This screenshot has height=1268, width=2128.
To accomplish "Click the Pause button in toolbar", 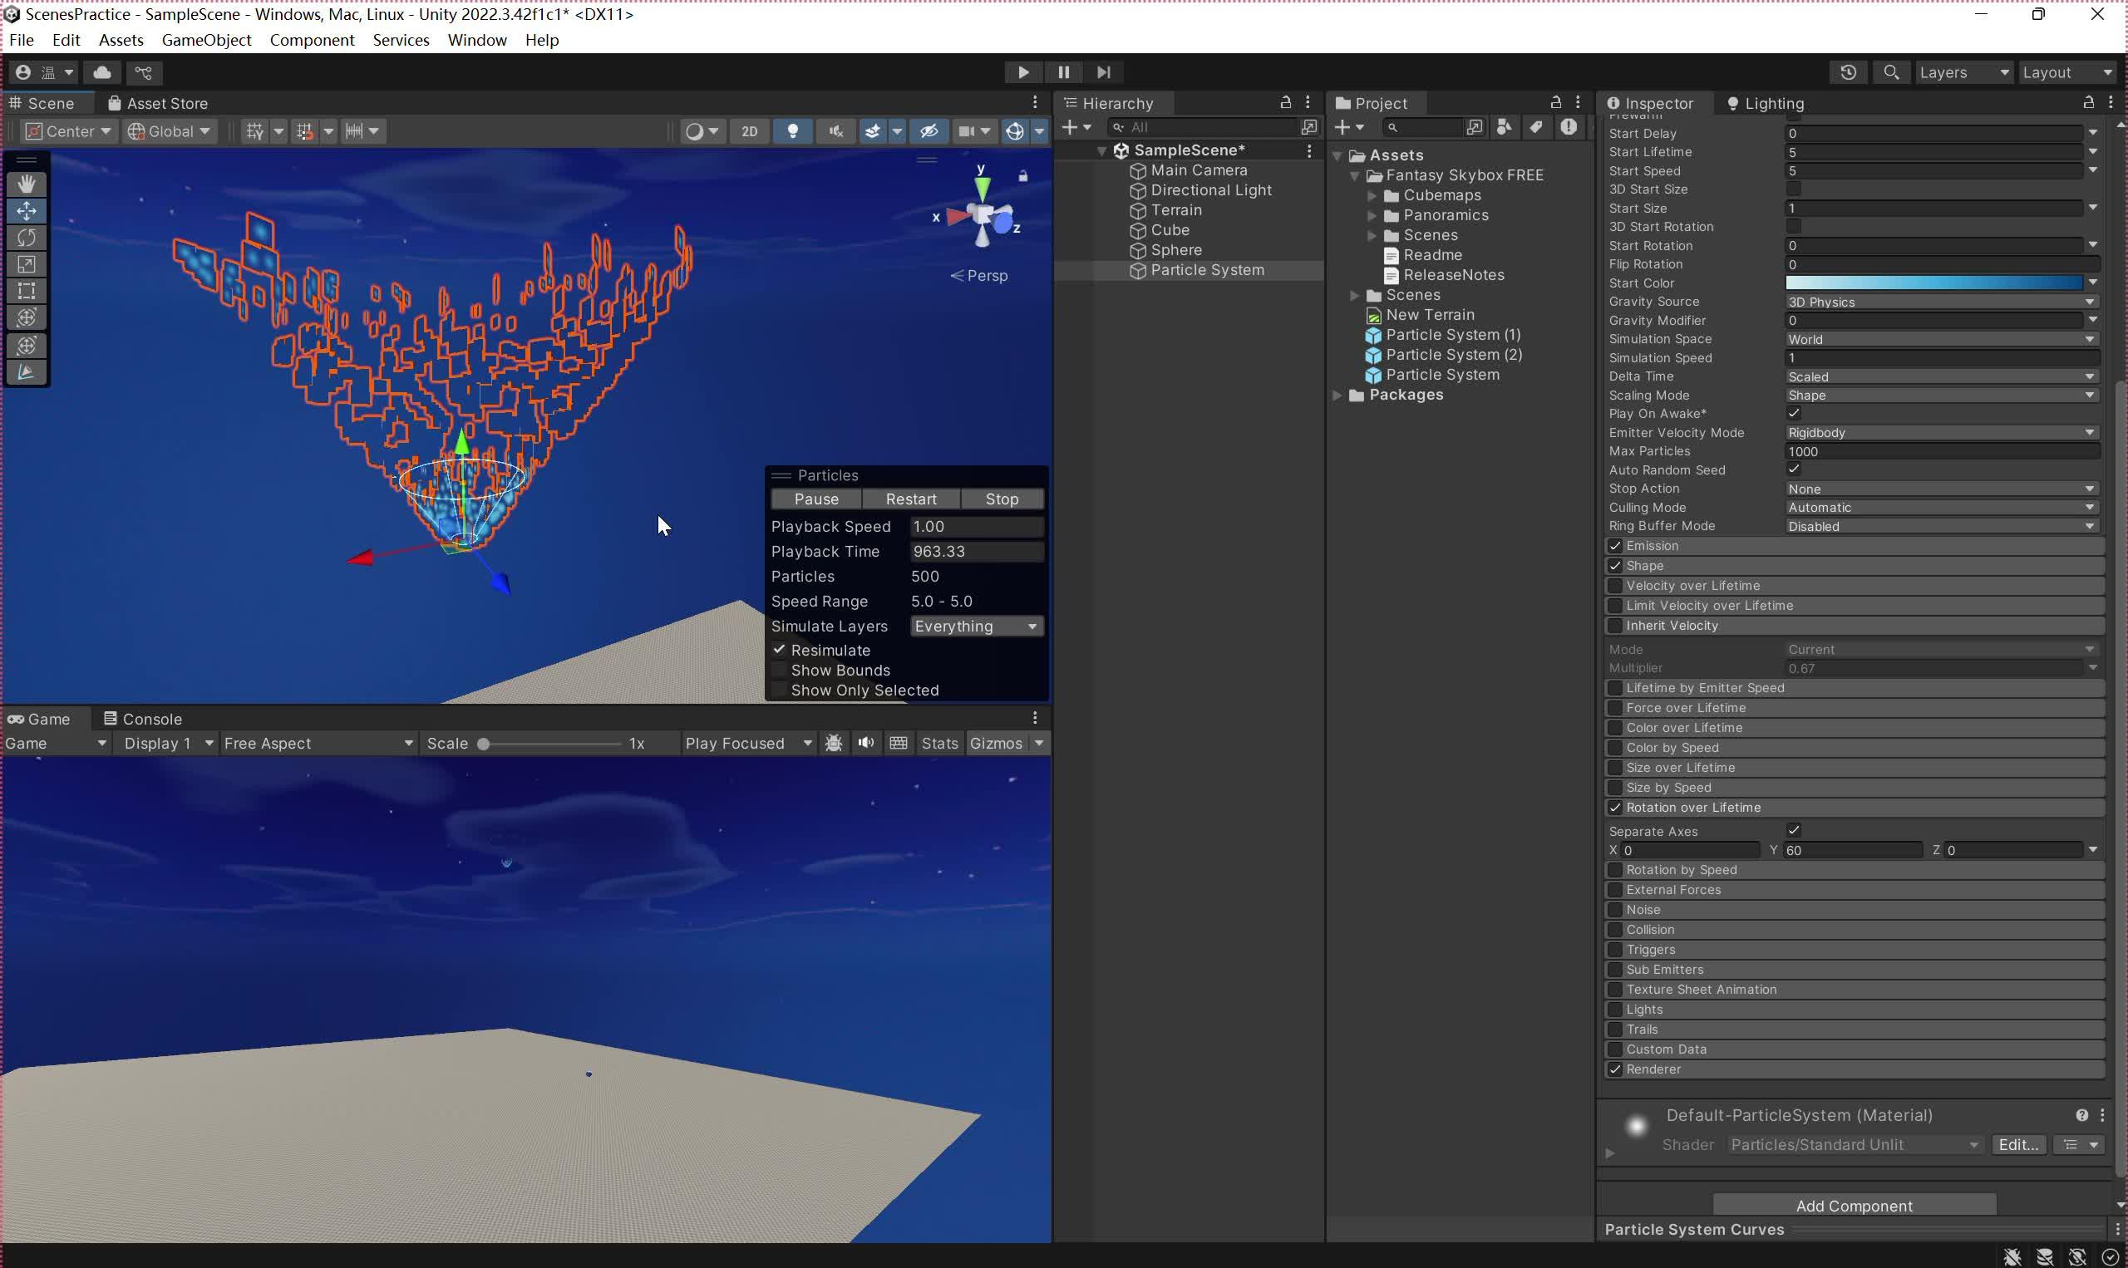I will click(x=1063, y=72).
